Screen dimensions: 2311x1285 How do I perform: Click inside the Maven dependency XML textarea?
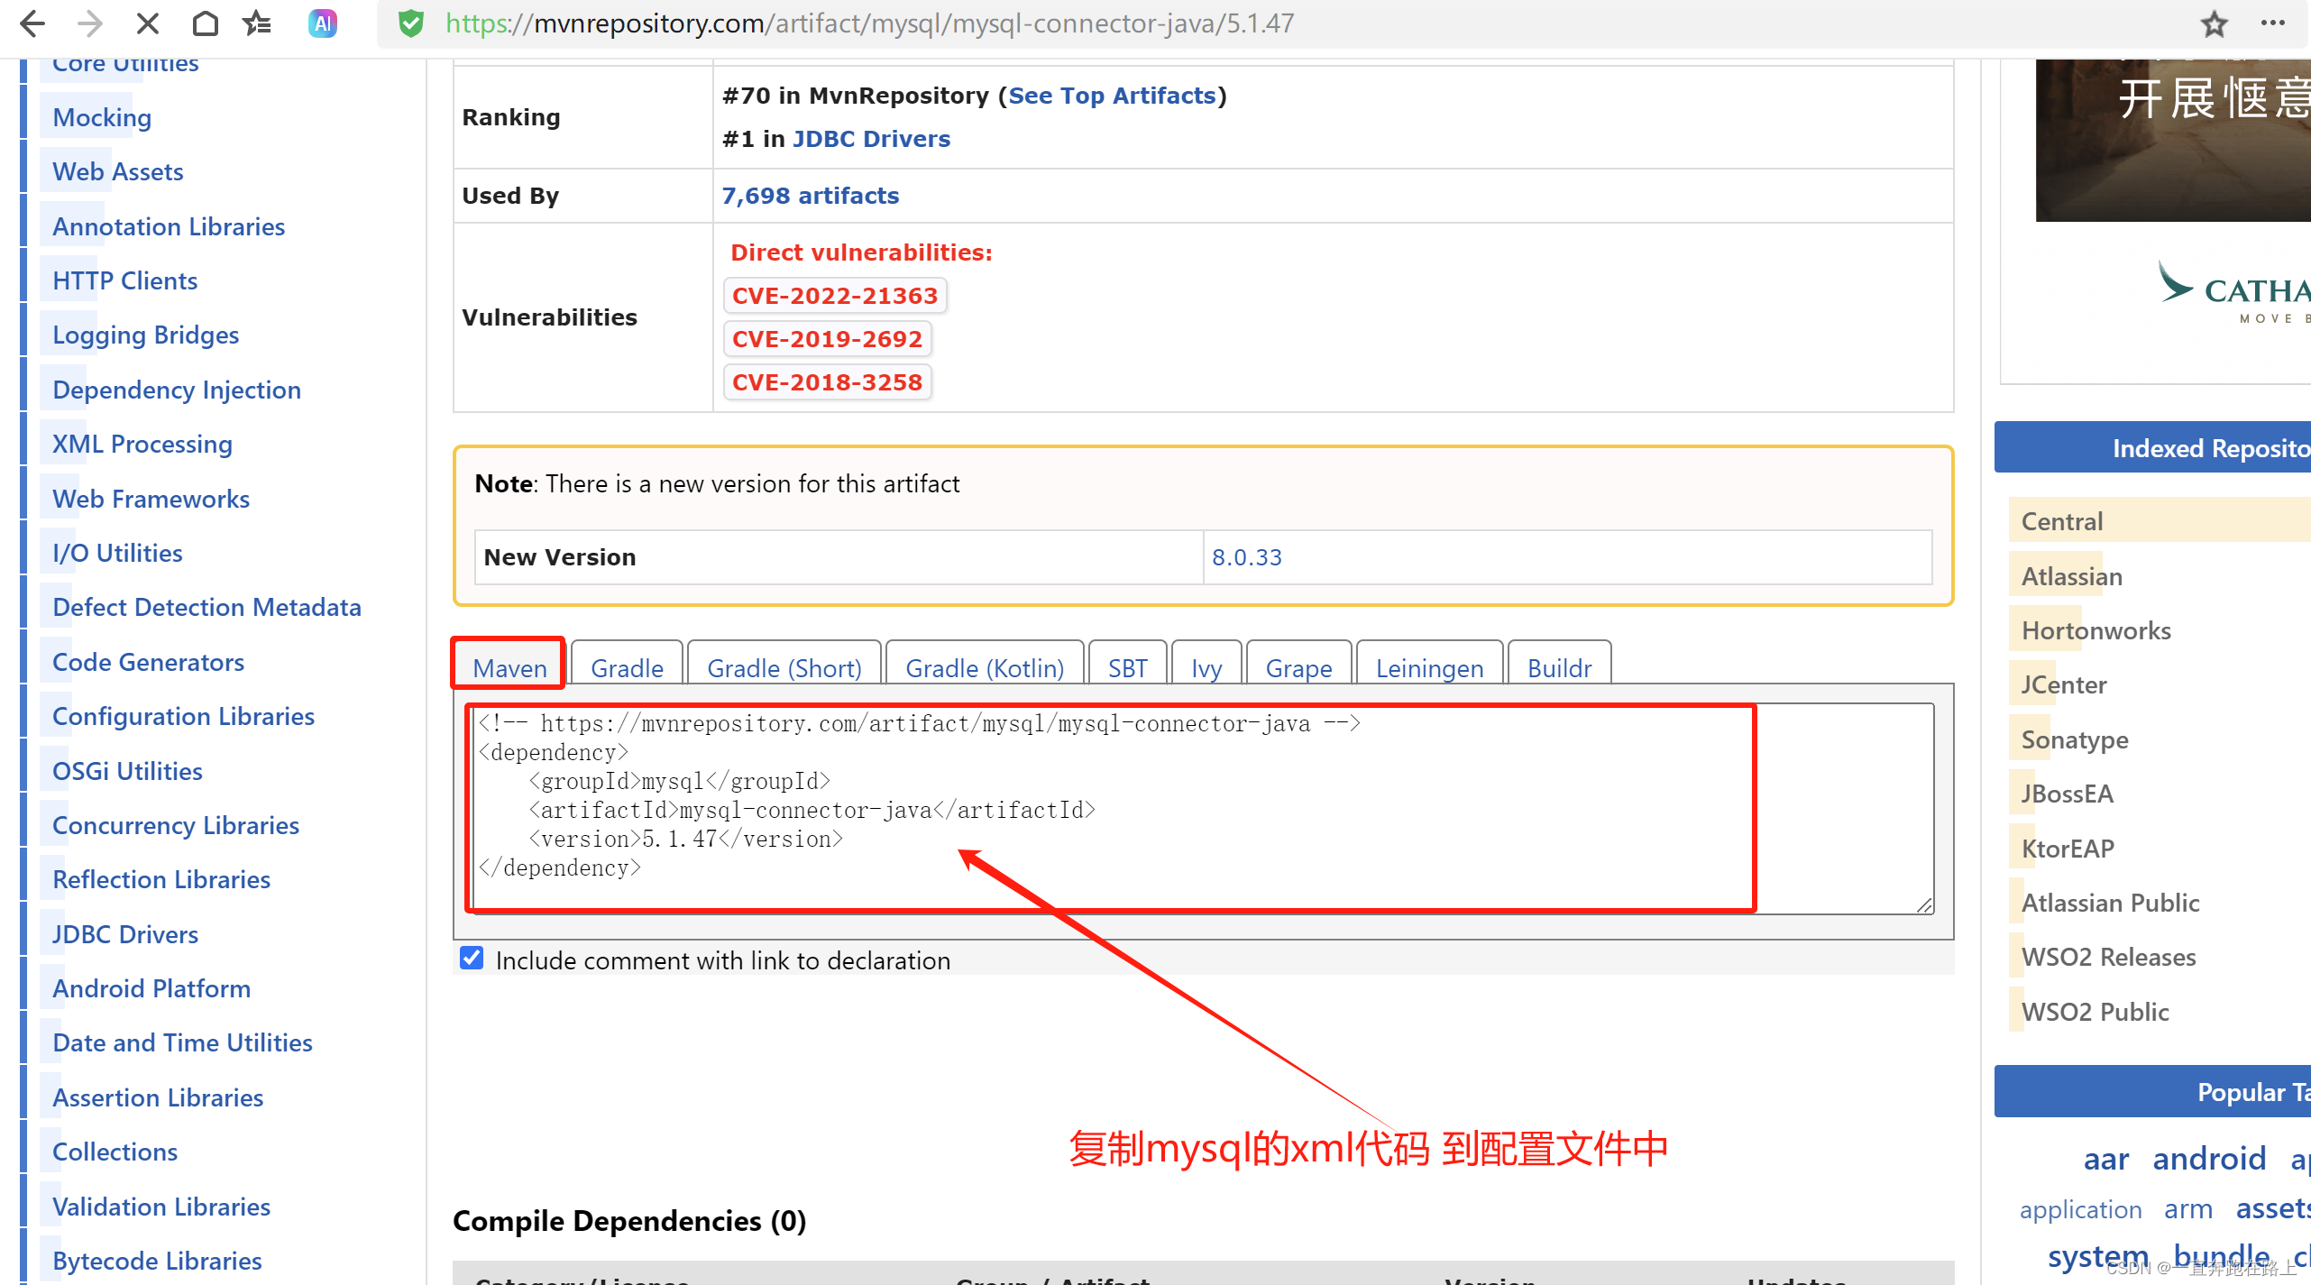[x=1203, y=808]
